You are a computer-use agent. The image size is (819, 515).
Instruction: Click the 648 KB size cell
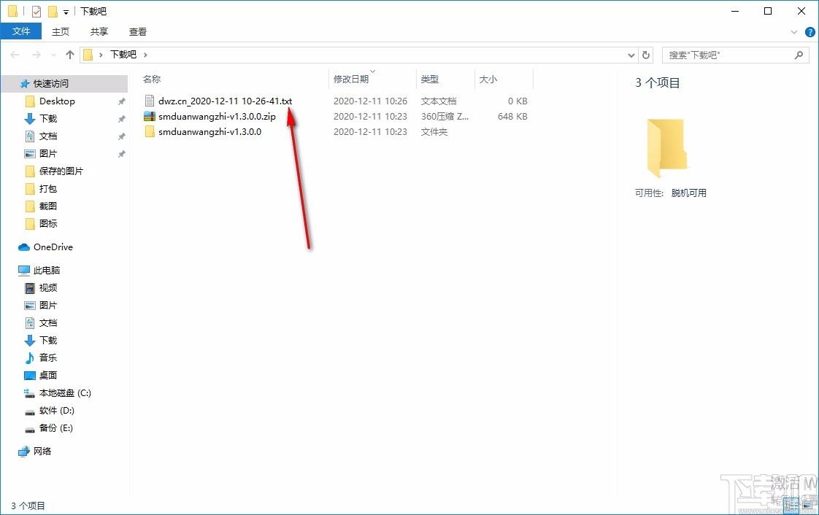coord(512,117)
